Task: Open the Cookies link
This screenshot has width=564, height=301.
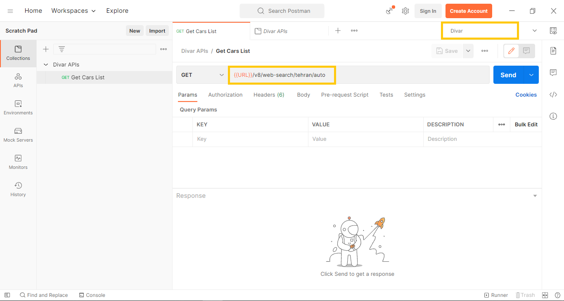Action: [x=526, y=95]
